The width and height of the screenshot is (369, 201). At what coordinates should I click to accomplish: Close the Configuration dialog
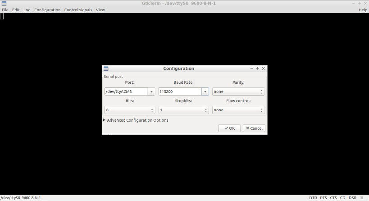263,68
